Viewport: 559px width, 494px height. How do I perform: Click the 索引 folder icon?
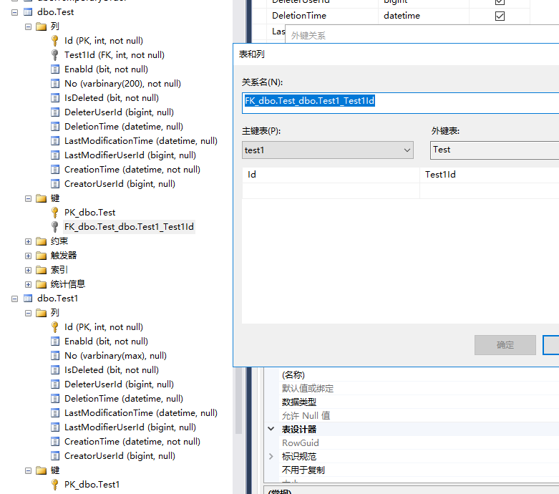[x=42, y=270]
